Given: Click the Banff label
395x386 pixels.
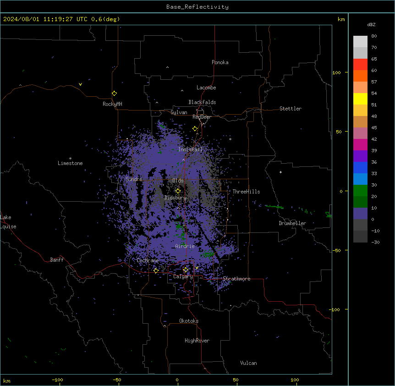Looking at the screenshot, I should coord(57,260).
